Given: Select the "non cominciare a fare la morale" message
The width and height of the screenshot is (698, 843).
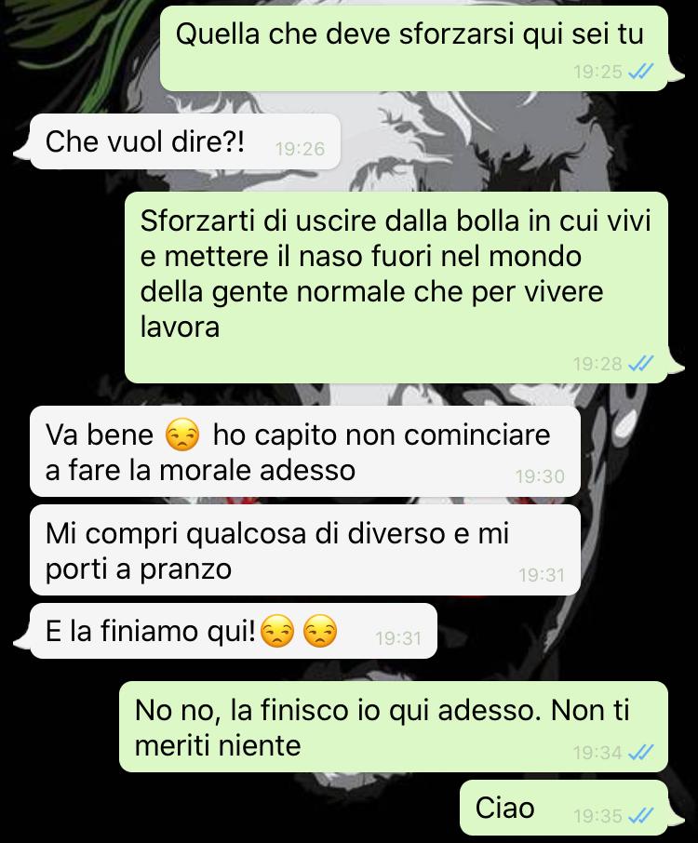Looking at the screenshot, I should point(305,451).
